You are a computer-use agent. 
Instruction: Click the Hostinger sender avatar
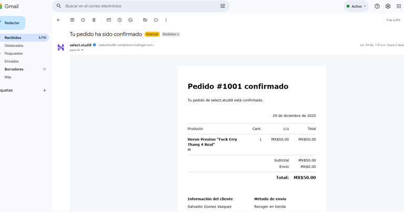tap(61, 47)
